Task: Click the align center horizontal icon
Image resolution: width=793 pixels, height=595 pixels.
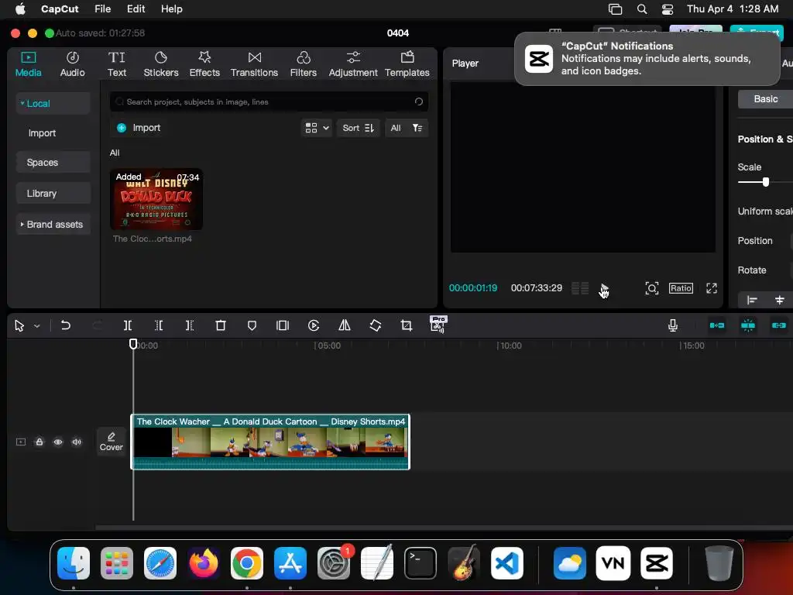Action: coord(779,300)
